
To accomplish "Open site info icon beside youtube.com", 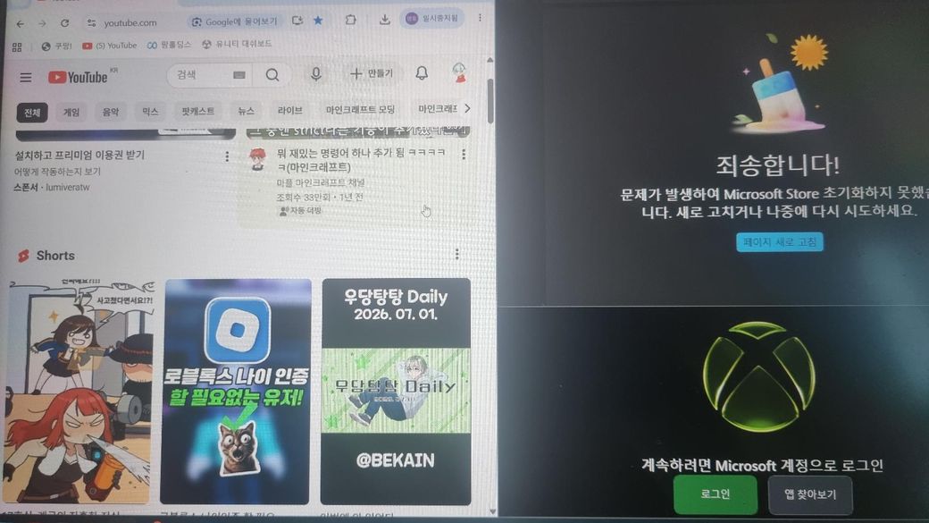I will 91,22.
